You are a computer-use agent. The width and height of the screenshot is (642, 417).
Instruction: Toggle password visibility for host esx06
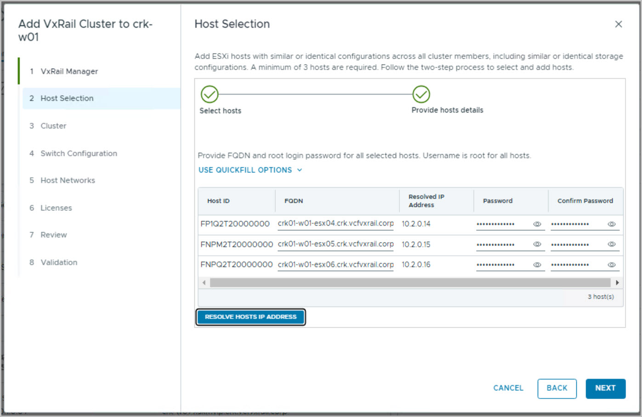(x=537, y=265)
